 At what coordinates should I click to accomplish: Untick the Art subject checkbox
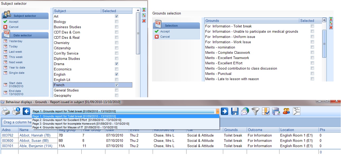[116, 16]
